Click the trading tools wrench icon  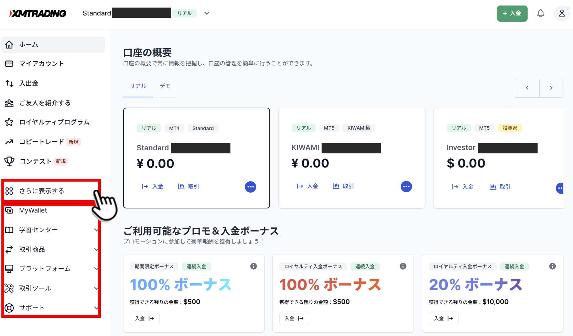pos(9,288)
